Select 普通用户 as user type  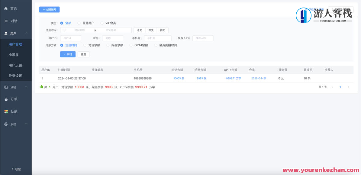click(x=79, y=23)
